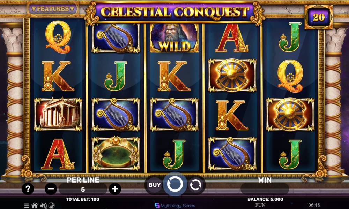
Task: Select the paylines count 20 box
Action: [319, 17]
